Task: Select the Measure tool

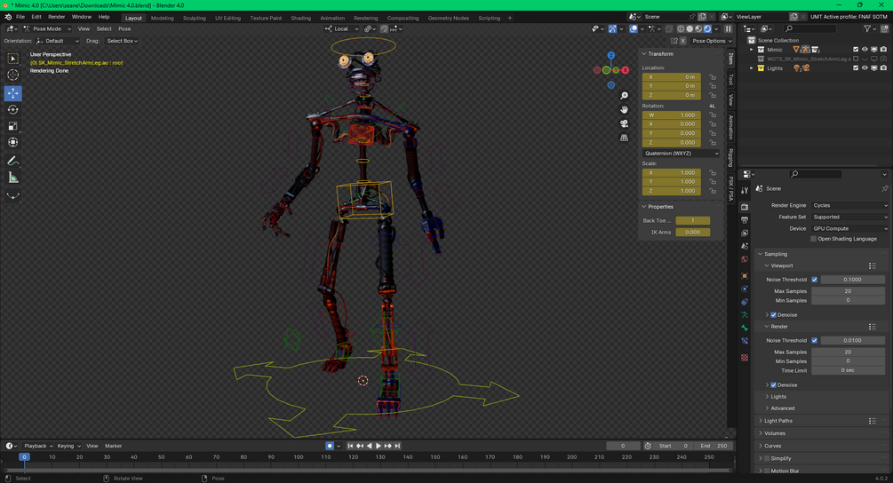Action: pyautogui.click(x=13, y=178)
